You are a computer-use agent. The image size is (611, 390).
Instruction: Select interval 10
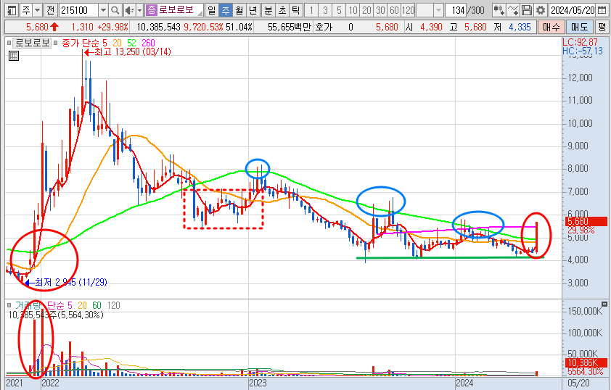click(353, 10)
